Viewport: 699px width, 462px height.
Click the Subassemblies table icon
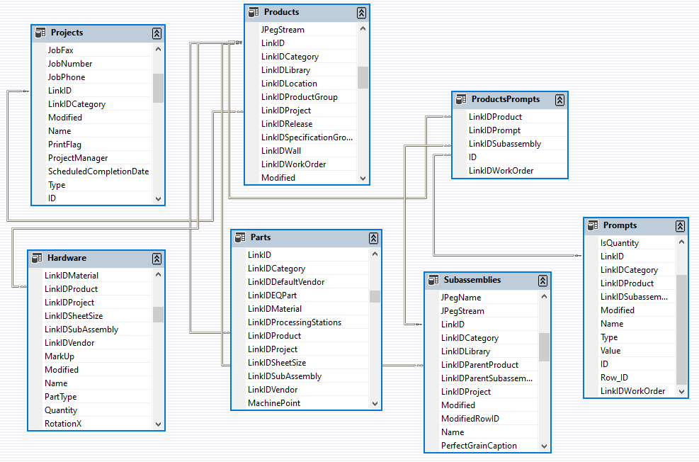click(433, 280)
